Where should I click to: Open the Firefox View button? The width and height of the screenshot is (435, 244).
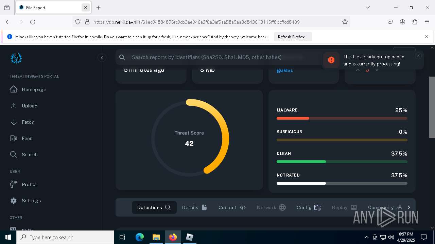coord(7,7)
